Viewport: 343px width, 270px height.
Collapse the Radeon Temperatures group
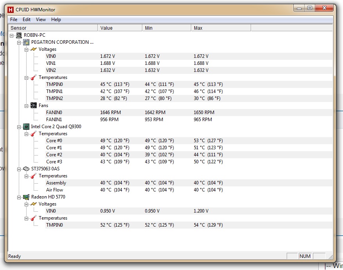26,218
